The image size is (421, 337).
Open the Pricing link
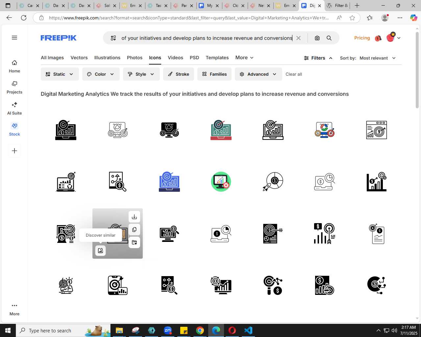click(362, 38)
